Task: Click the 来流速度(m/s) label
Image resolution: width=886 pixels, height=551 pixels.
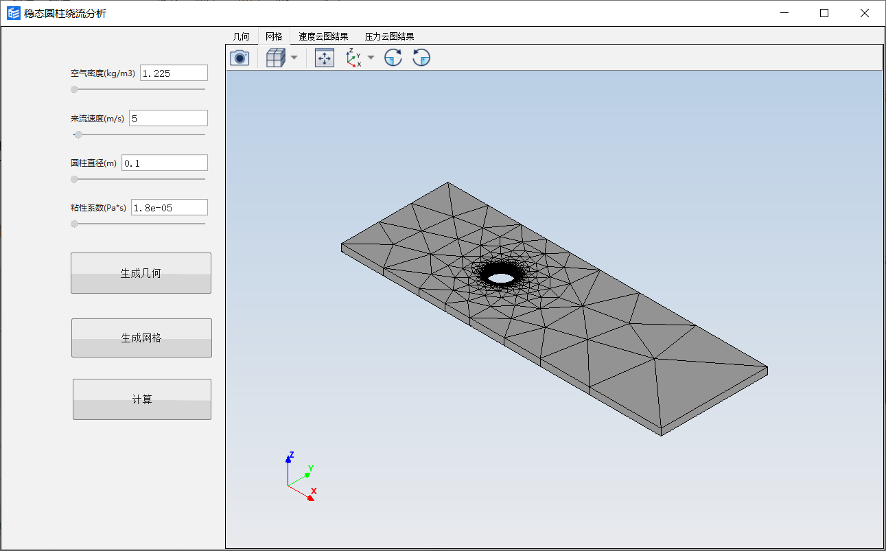Action: pyautogui.click(x=97, y=118)
